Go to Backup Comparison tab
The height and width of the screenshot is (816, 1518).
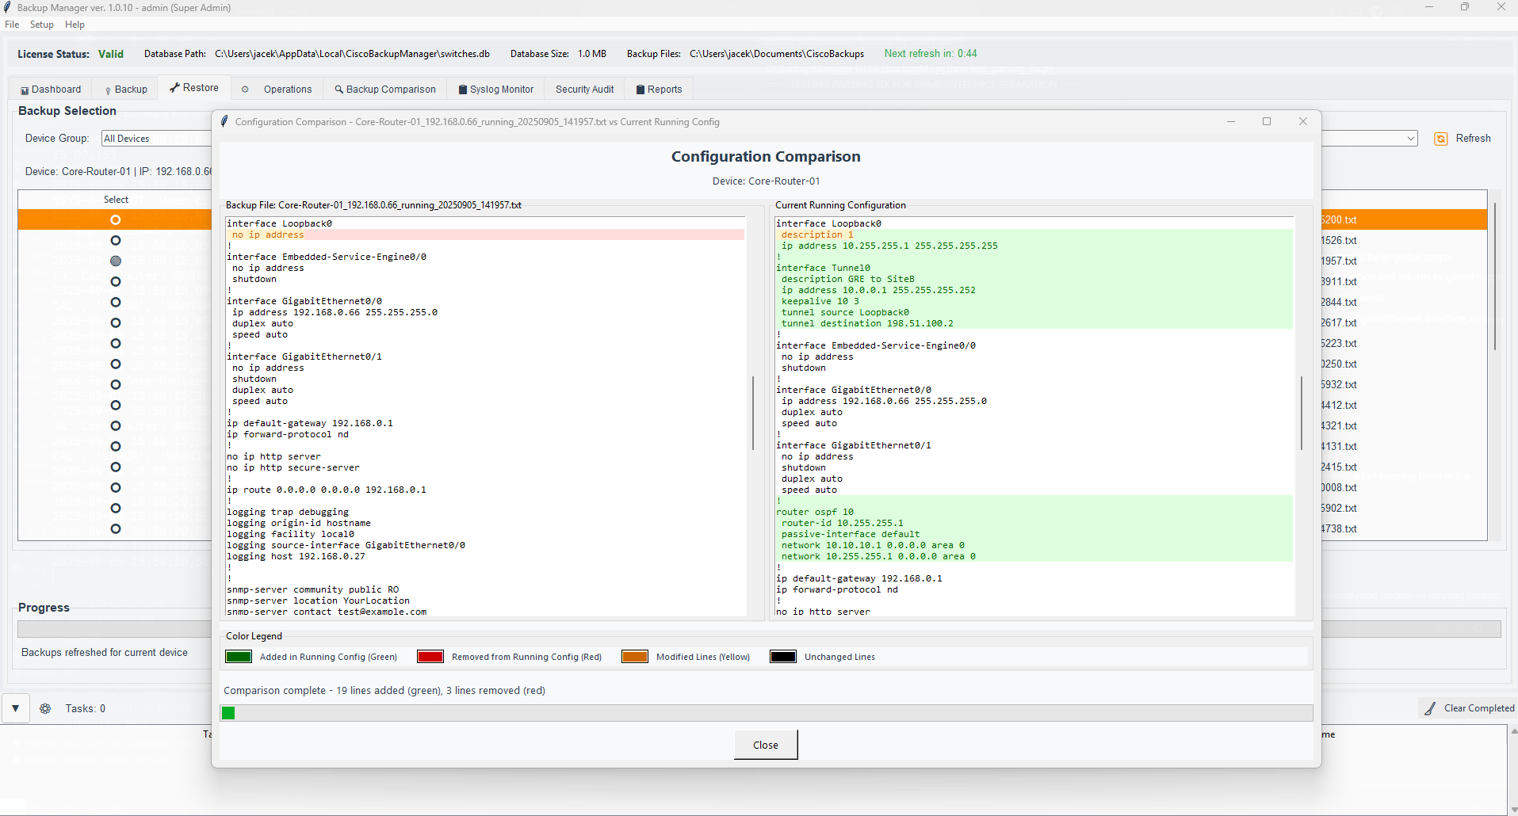(x=385, y=90)
